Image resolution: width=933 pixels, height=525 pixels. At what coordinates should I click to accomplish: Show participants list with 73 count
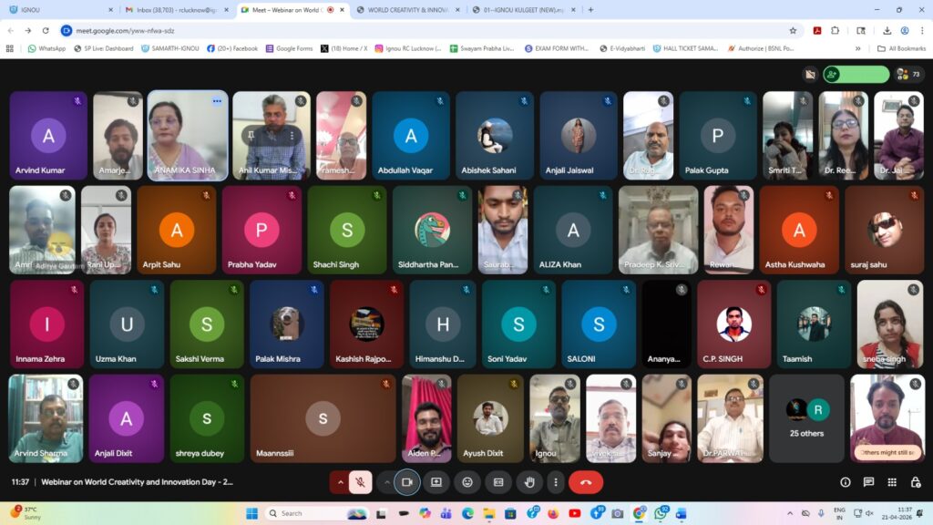click(x=909, y=74)
